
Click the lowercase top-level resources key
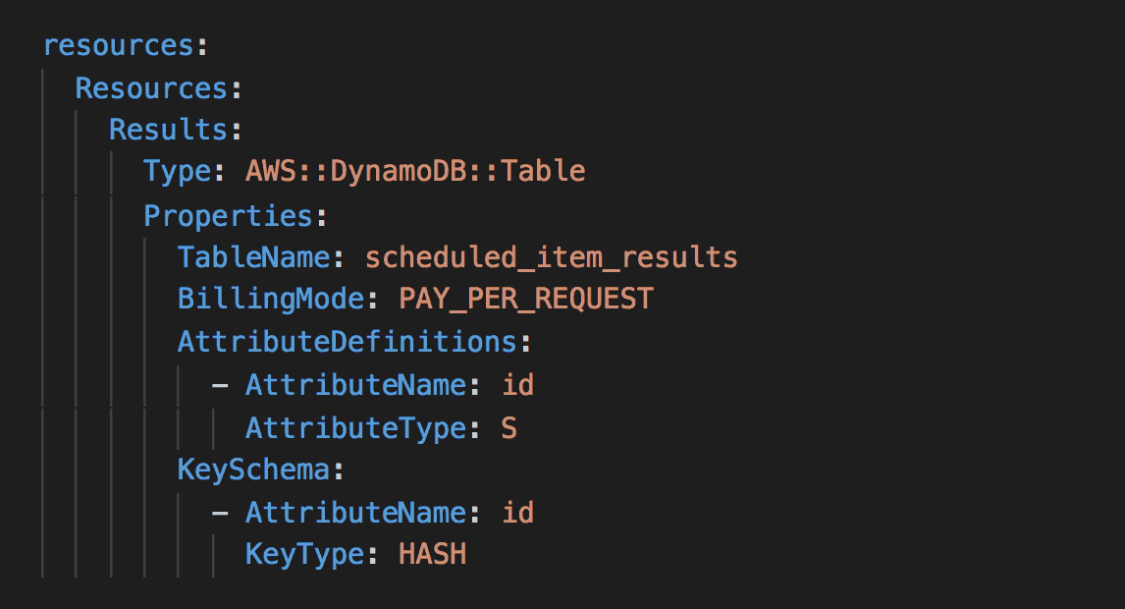[118, 45]
